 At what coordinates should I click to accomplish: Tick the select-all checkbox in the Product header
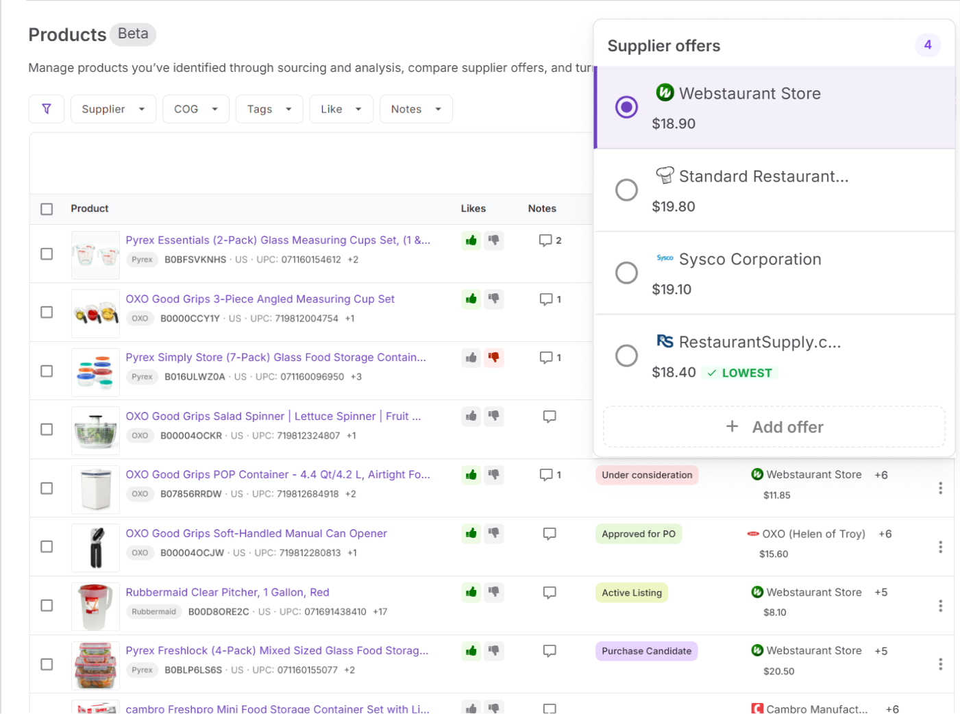[47, 209]
